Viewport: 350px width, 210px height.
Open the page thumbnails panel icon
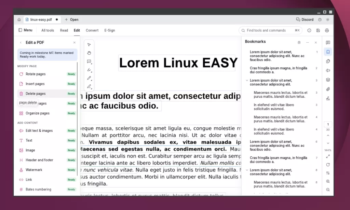pyautogui.click(x=328, y=61)
